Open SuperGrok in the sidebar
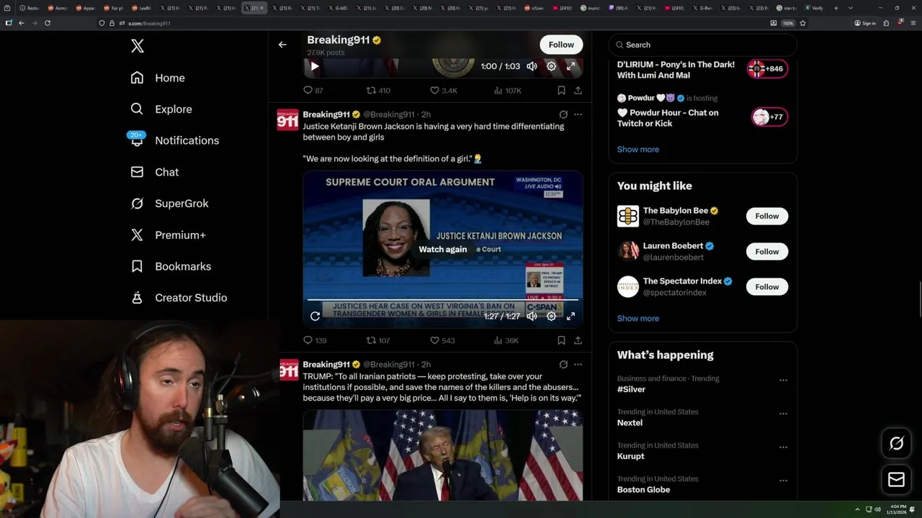The height and width of the screenshot is (518, 922). click(170, 204)
